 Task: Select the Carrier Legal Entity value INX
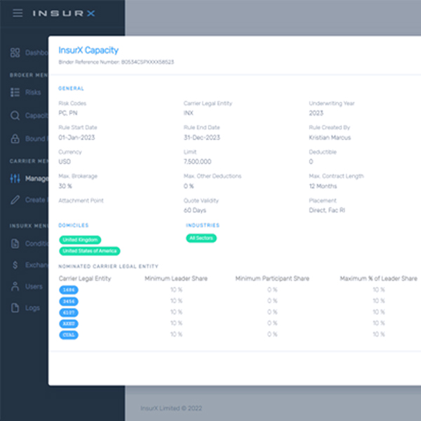(x=189, y=113)
